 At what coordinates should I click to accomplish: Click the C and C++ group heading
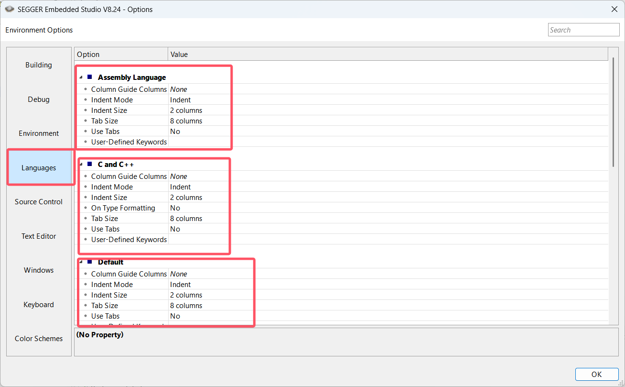116,165
